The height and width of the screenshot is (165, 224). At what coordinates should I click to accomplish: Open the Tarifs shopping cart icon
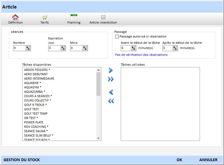44,18
